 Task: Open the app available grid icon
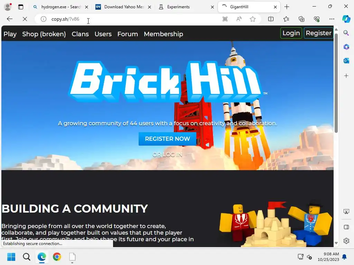225,19
